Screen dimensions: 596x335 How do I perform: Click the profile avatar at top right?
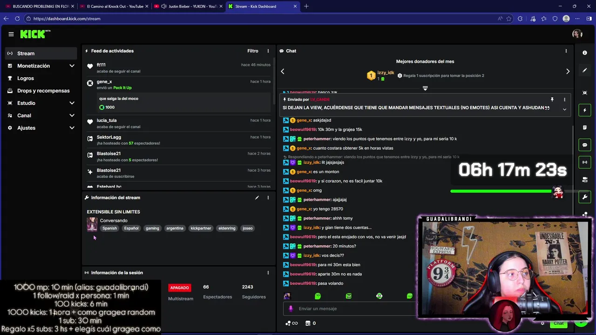577,34
